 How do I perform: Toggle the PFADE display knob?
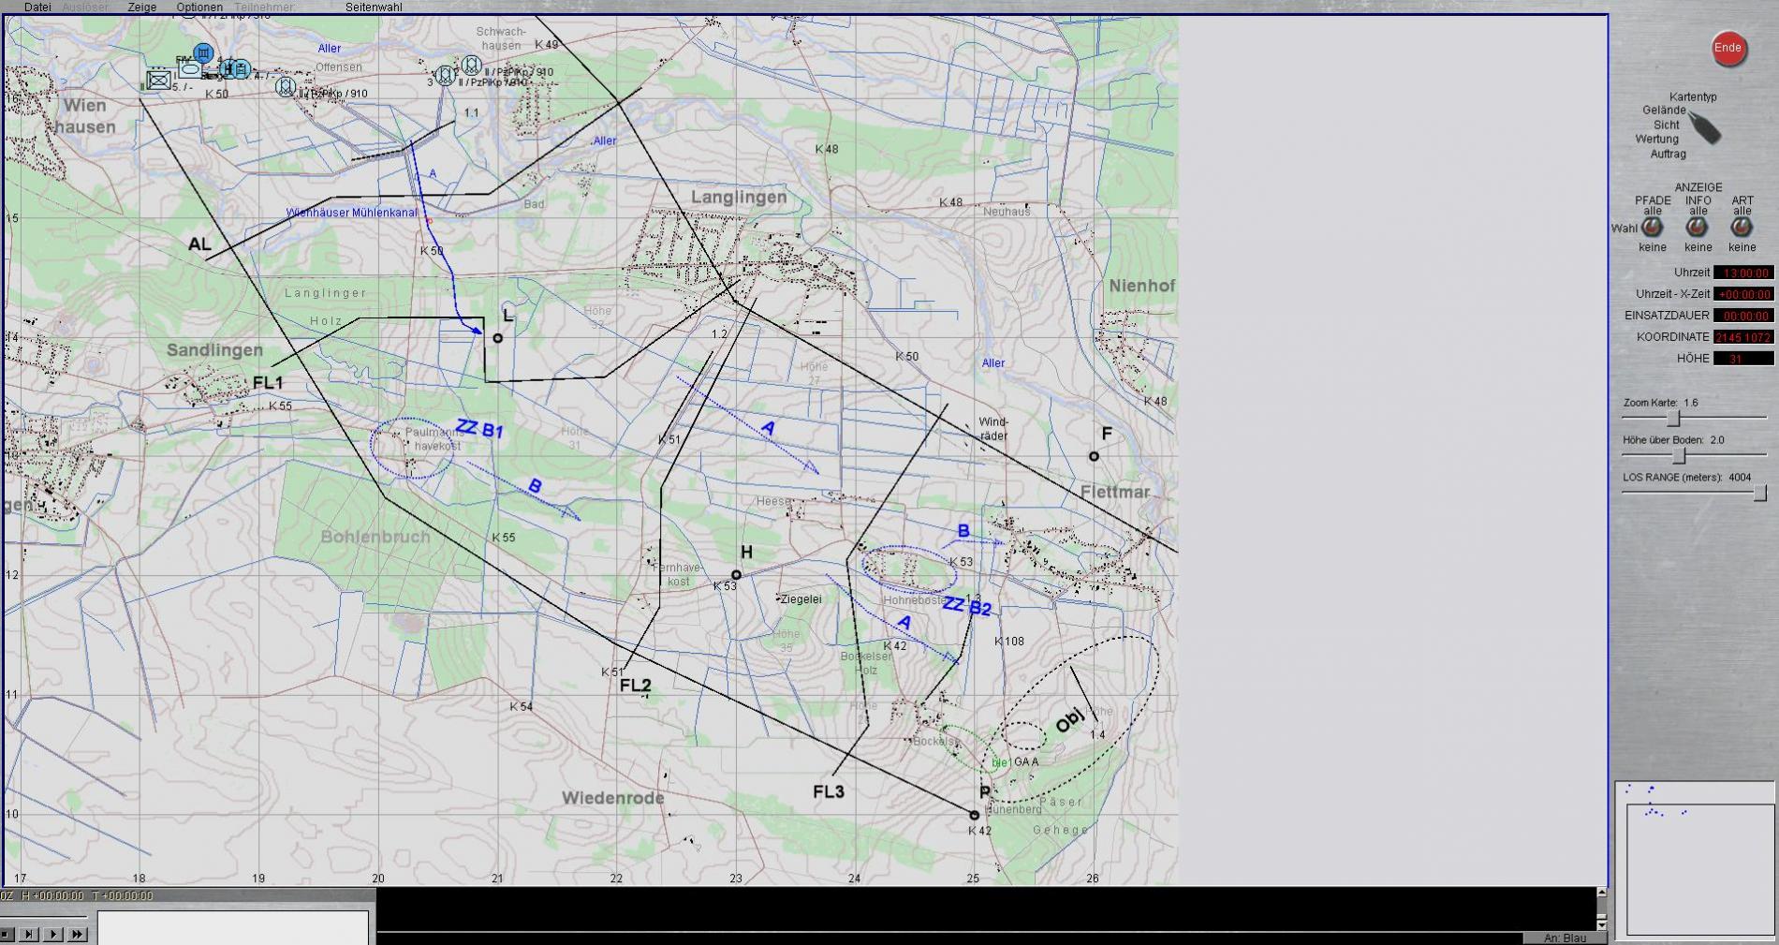click(1652, 227)
